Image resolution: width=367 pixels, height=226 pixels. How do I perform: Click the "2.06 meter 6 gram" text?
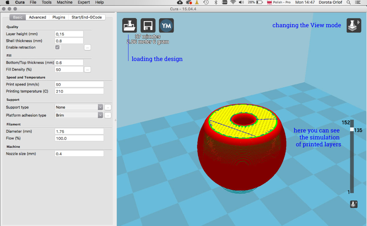click(148, 42)
